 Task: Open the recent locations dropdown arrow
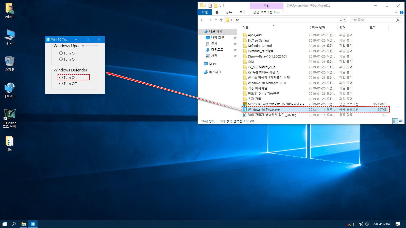(216, 20)
